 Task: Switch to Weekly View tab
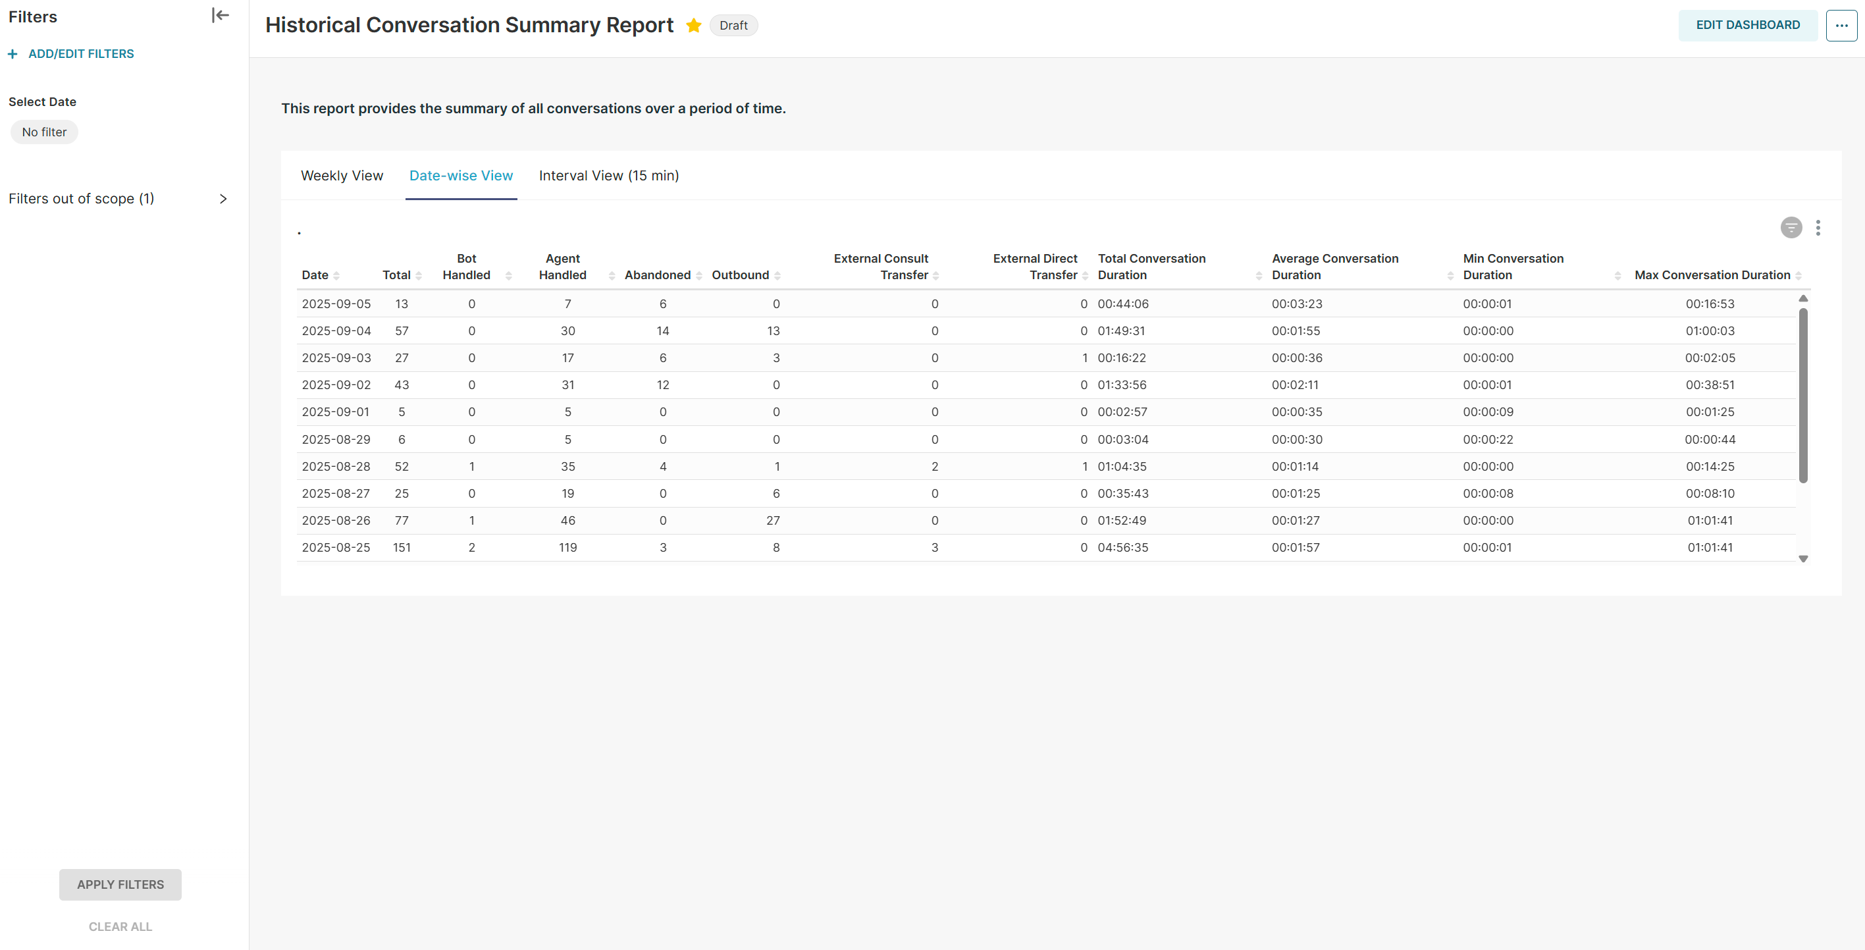point(342,176)
